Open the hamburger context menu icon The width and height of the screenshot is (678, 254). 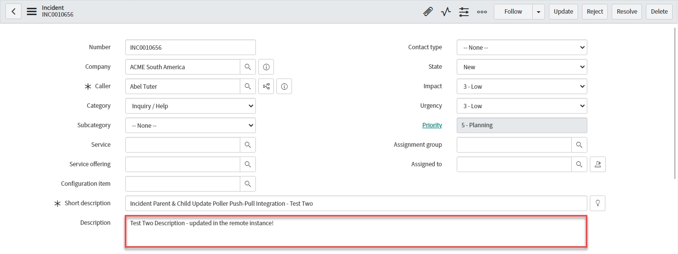tap(32, 12)
